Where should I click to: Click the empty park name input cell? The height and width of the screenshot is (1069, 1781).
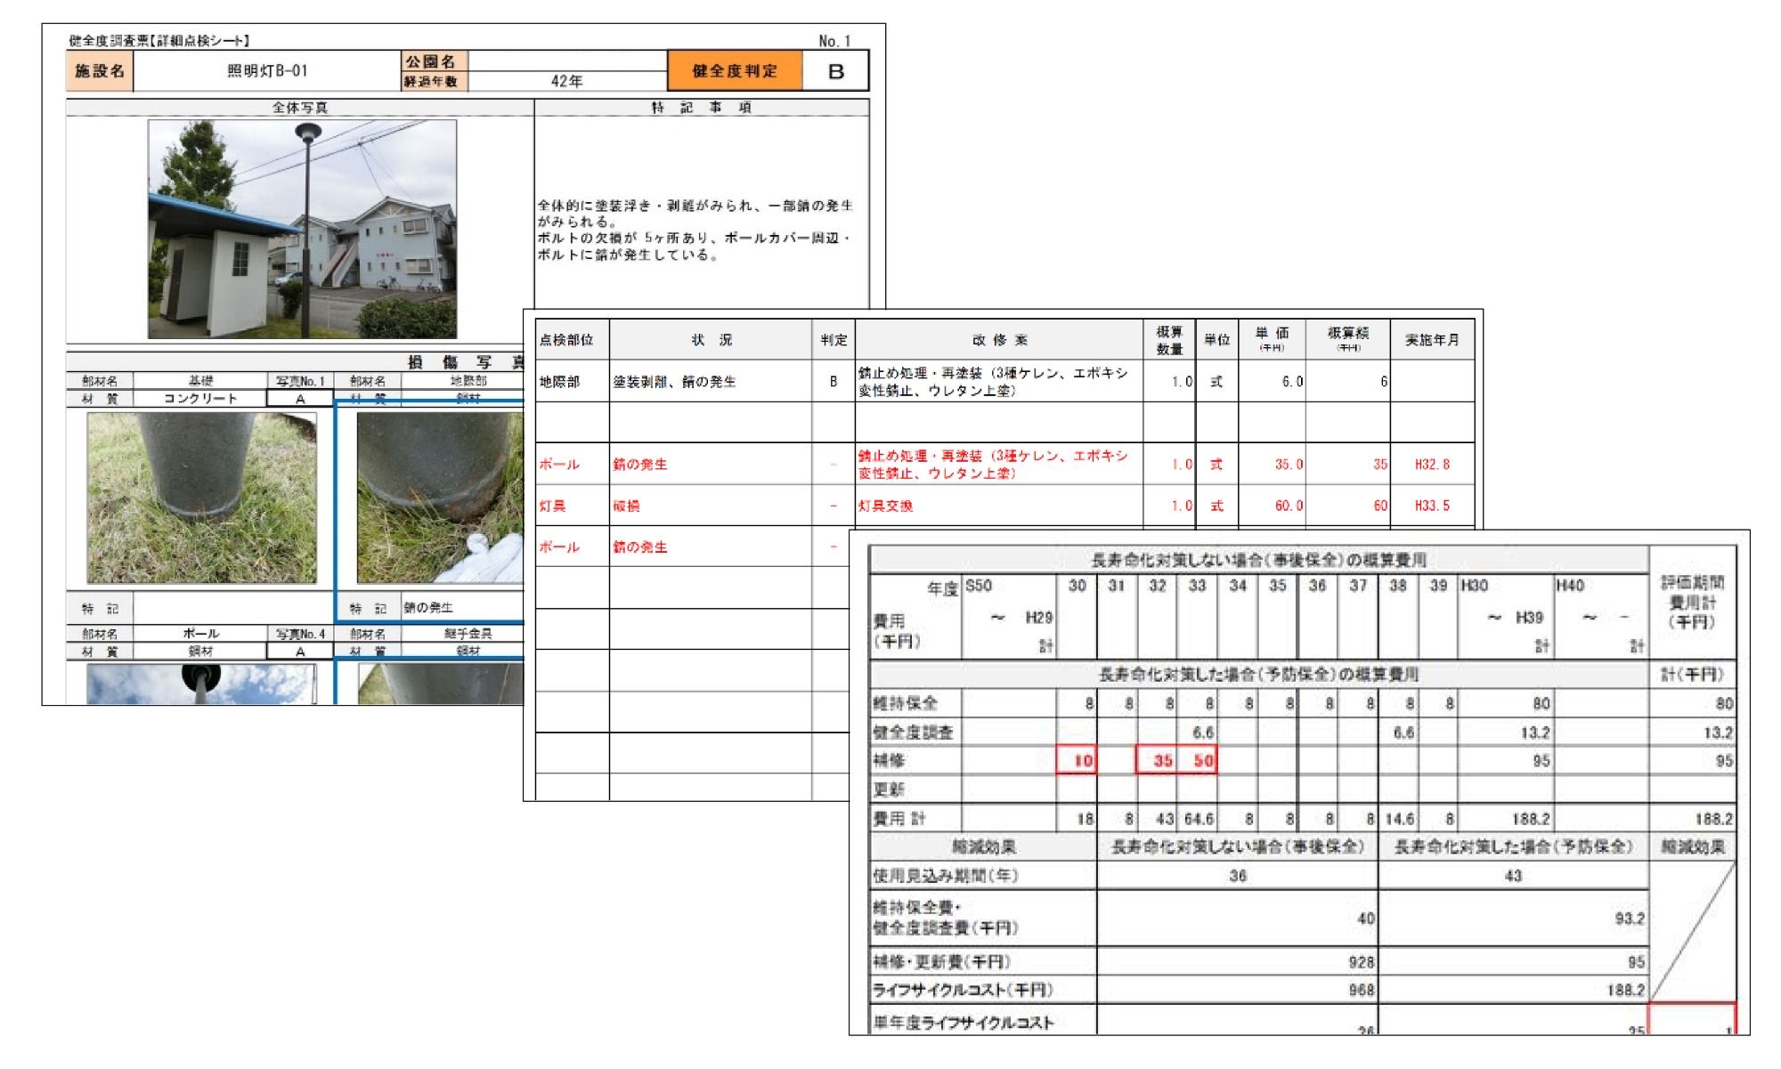click(567, 61)
